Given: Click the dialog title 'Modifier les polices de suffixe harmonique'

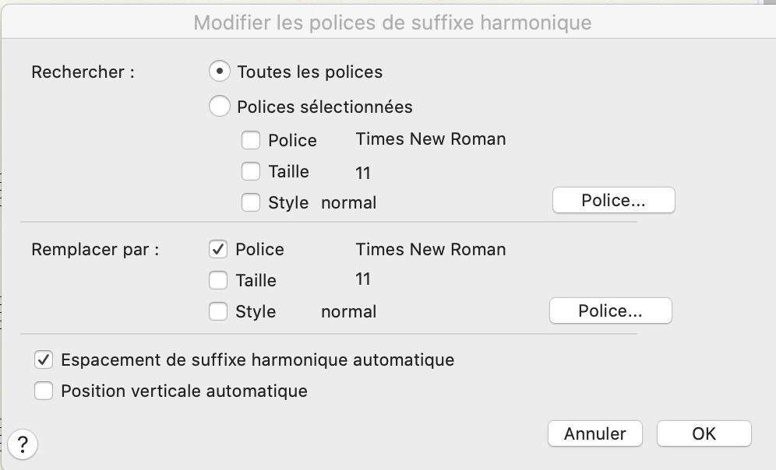Looking at the screenshot, I should (392, 23).
